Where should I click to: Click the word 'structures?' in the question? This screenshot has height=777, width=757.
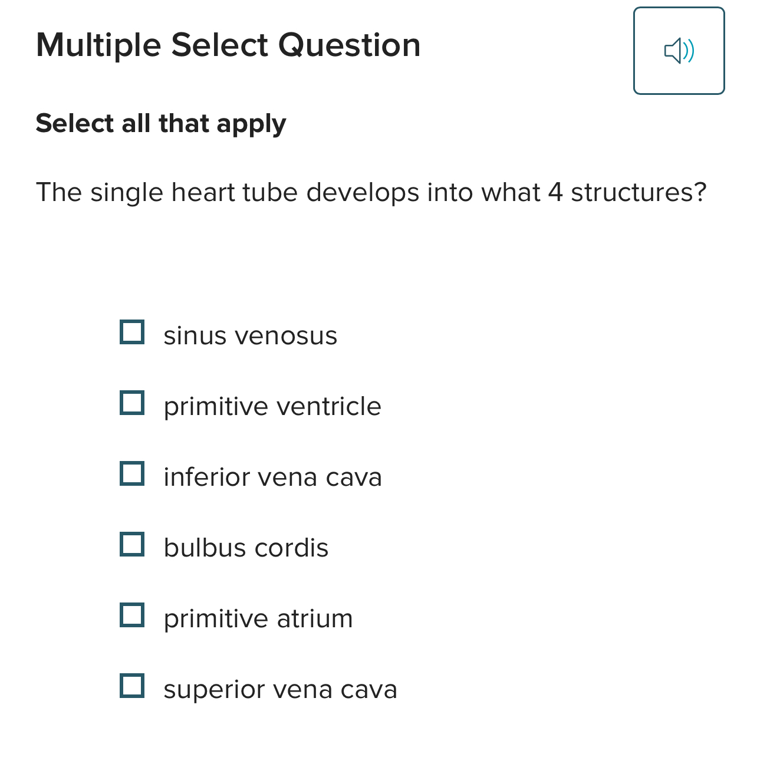click(x=638, y=193)
